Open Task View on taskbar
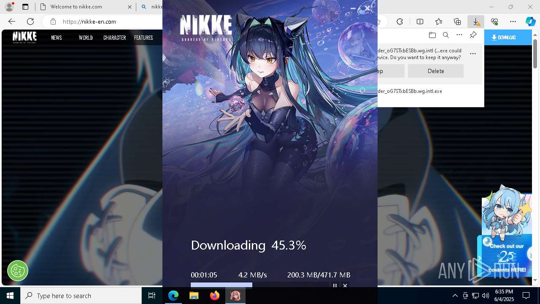 click(152, 296)
